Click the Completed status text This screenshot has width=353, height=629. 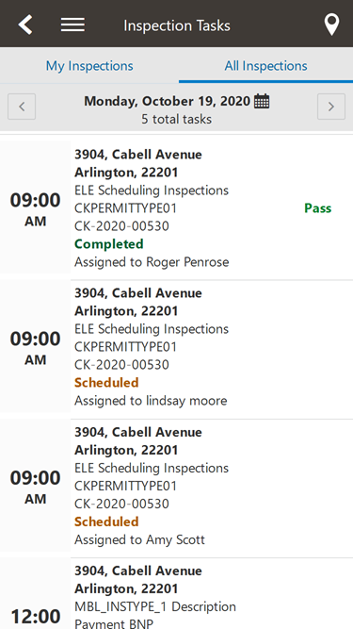[109, 244]
